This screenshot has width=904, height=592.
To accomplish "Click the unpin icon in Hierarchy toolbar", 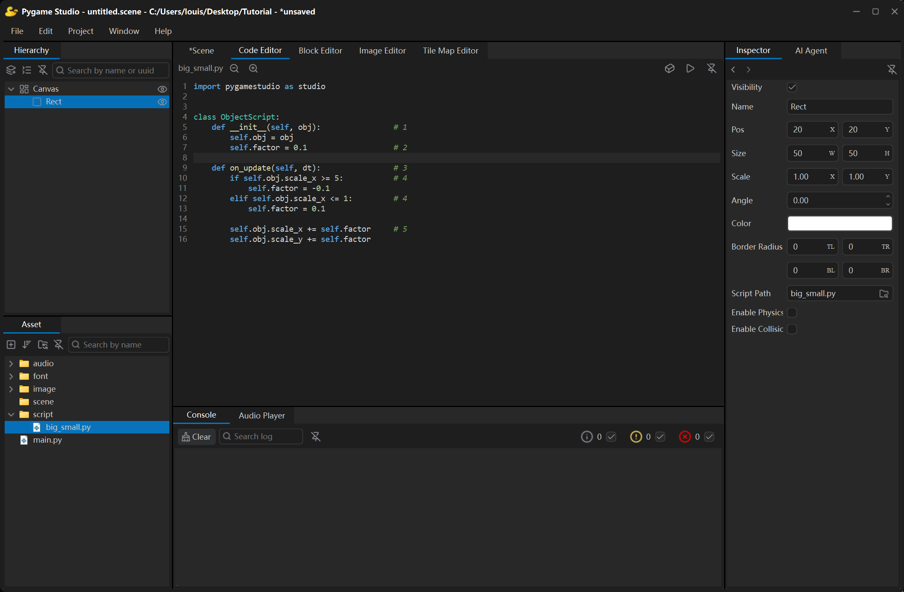I will click(x=43, y=70).
